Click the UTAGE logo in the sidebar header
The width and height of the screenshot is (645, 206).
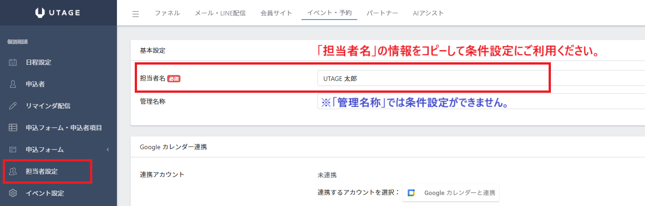58,13
